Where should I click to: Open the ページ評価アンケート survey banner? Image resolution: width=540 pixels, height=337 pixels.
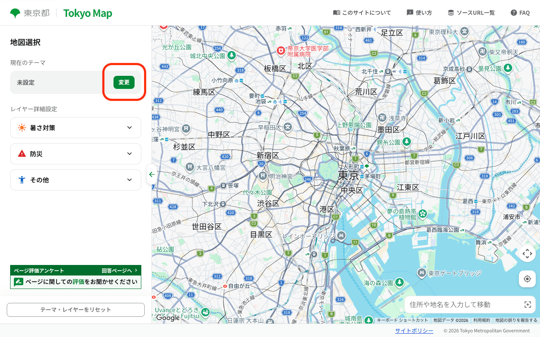click(x=76, y=277)
